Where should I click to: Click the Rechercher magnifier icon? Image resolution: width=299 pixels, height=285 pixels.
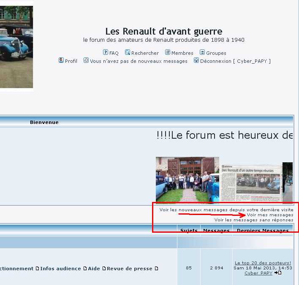click(128, 52)
